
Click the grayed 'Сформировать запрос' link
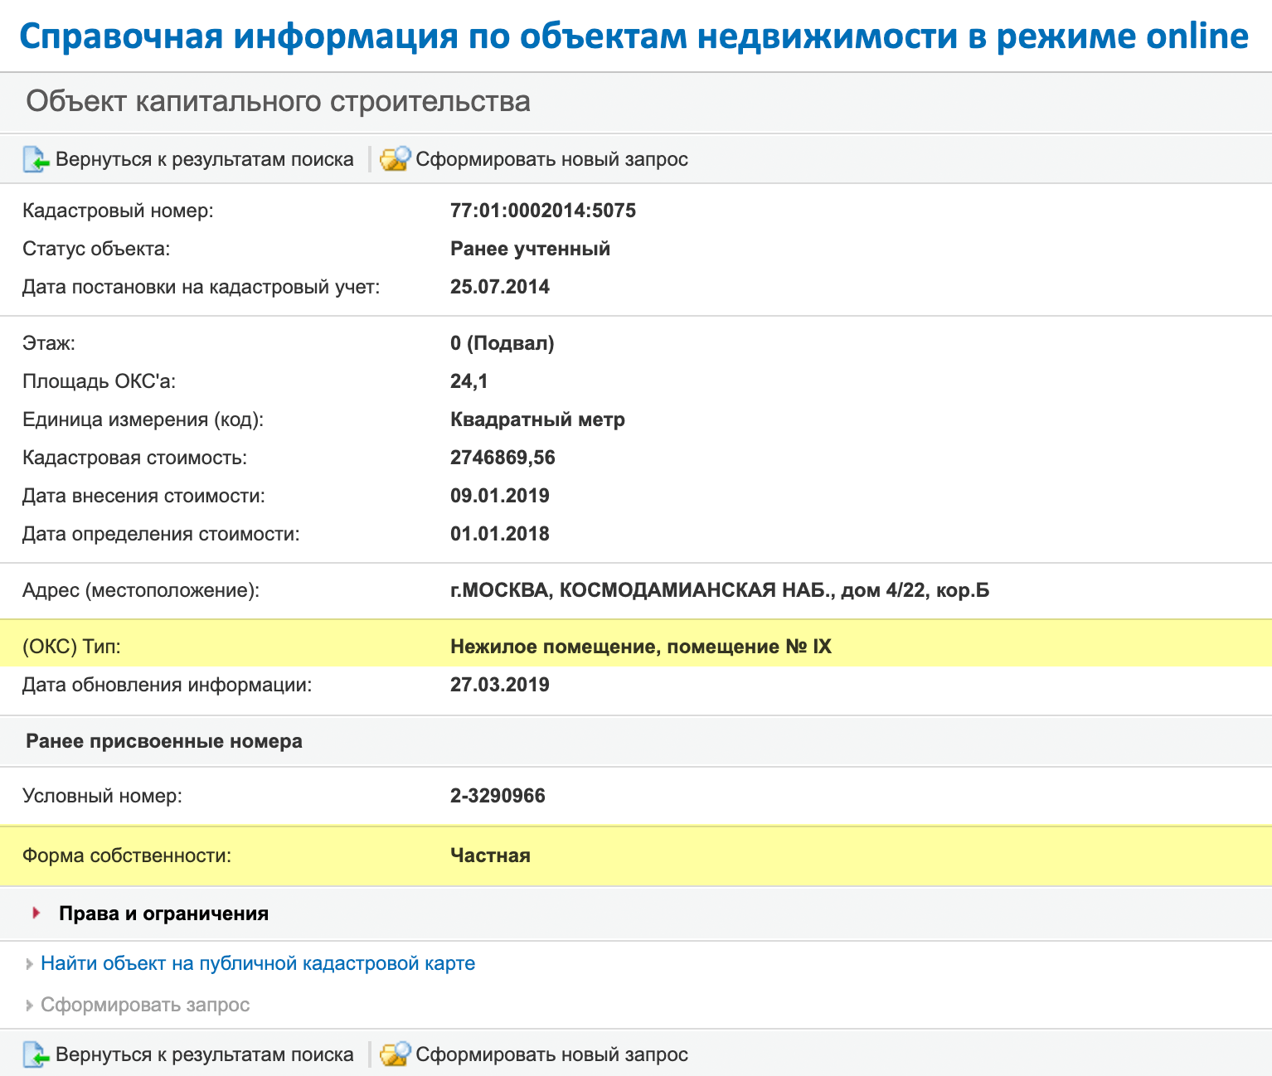click(x=145, y=1005)
